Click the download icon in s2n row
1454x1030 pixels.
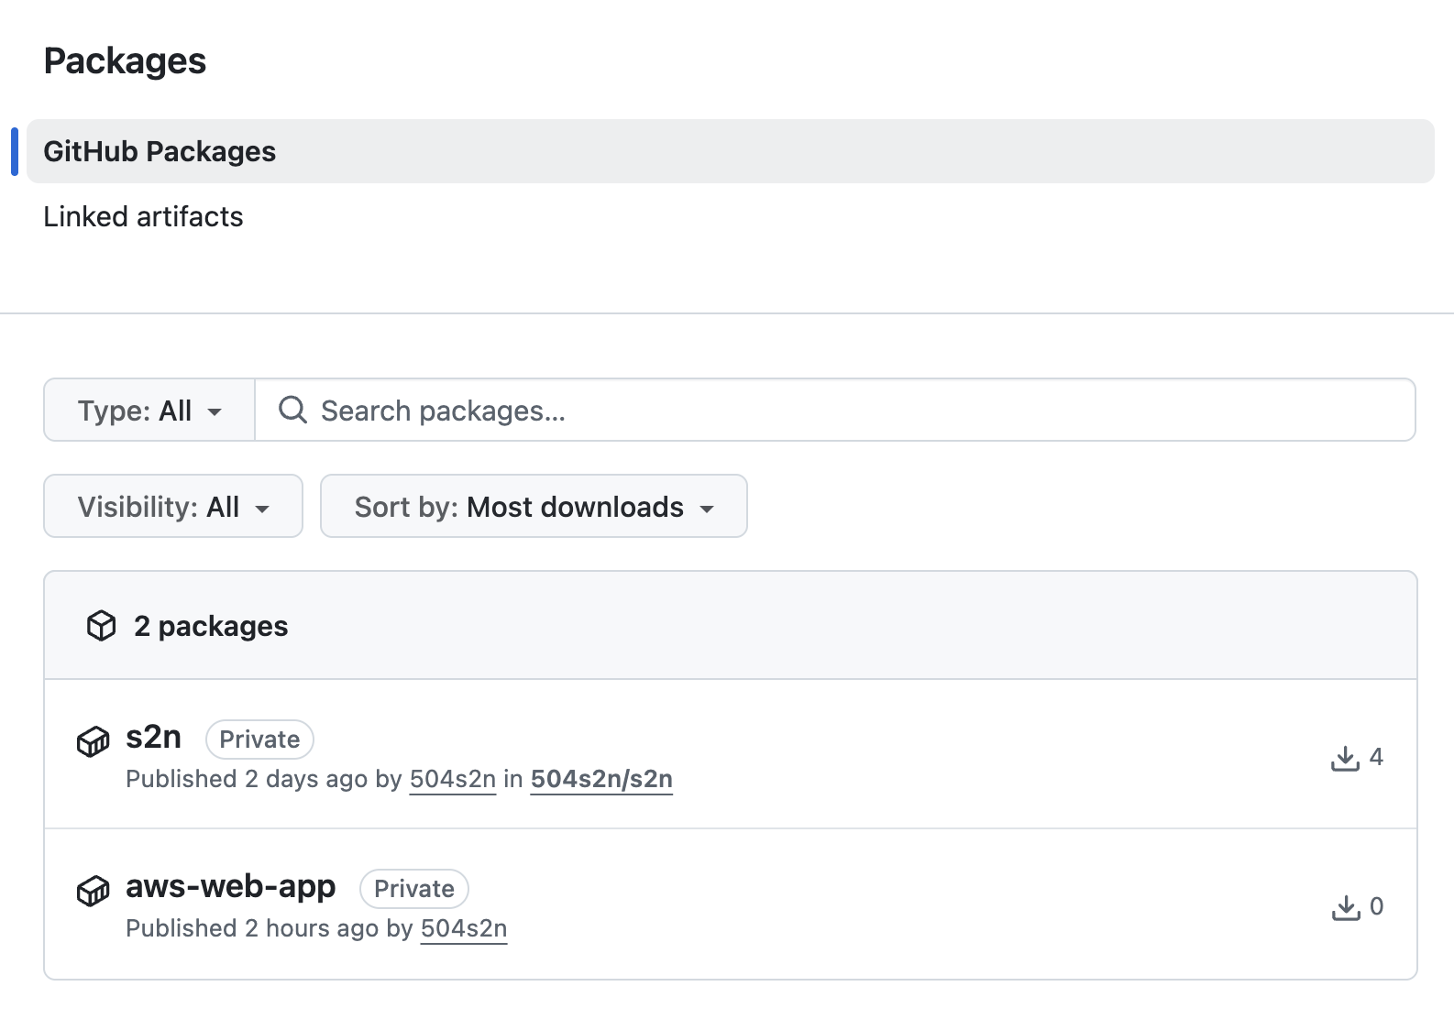pos(1345,758)
